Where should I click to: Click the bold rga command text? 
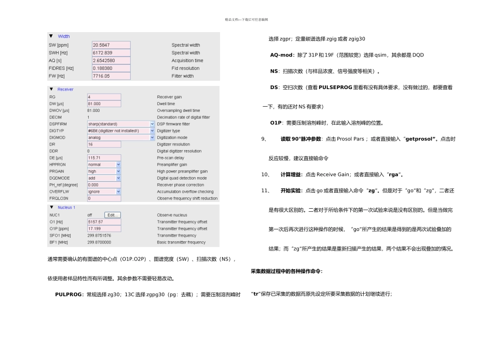pos(393,175)
